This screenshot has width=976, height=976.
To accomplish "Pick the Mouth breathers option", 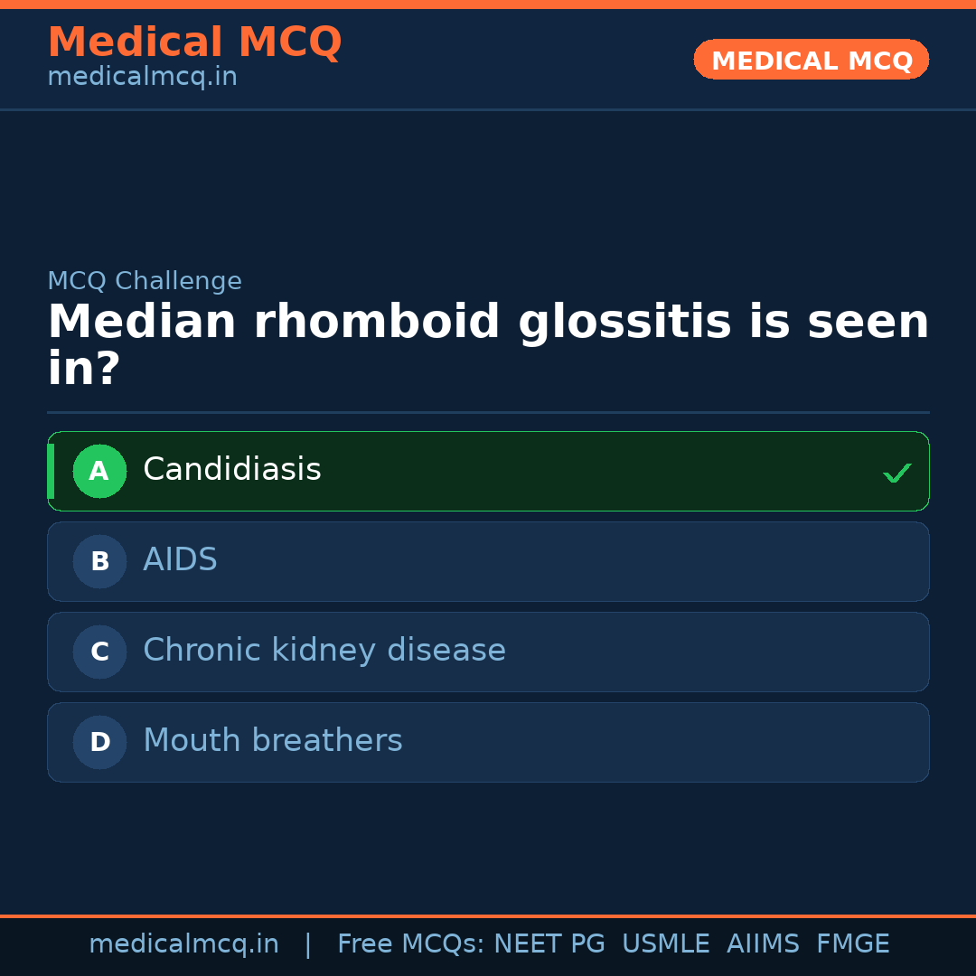I will [273, 741].
